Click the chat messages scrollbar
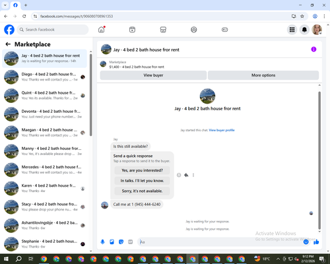The height and width of the screenshot is (264, 330). (x=319, y=160)
